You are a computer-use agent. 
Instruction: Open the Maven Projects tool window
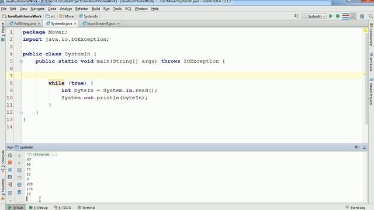tap(371, 92)
